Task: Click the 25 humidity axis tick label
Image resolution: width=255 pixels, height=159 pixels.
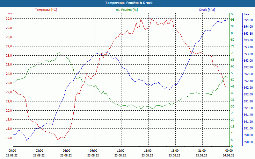Action: click(x=233, y=113)
